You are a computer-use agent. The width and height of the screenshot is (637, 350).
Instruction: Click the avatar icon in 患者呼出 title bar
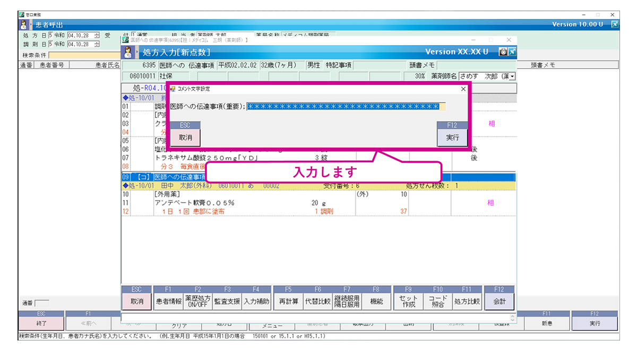[x=24, y=24]
